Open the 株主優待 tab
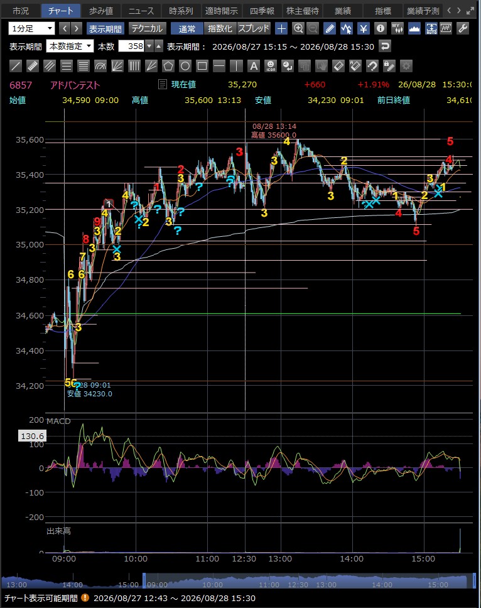 [302, 11]
